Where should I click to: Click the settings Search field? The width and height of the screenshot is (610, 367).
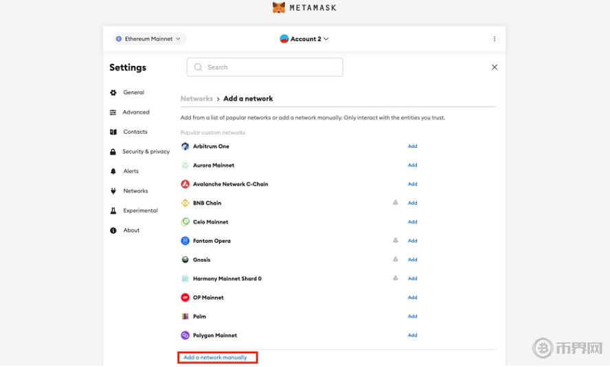coord(264,67)
